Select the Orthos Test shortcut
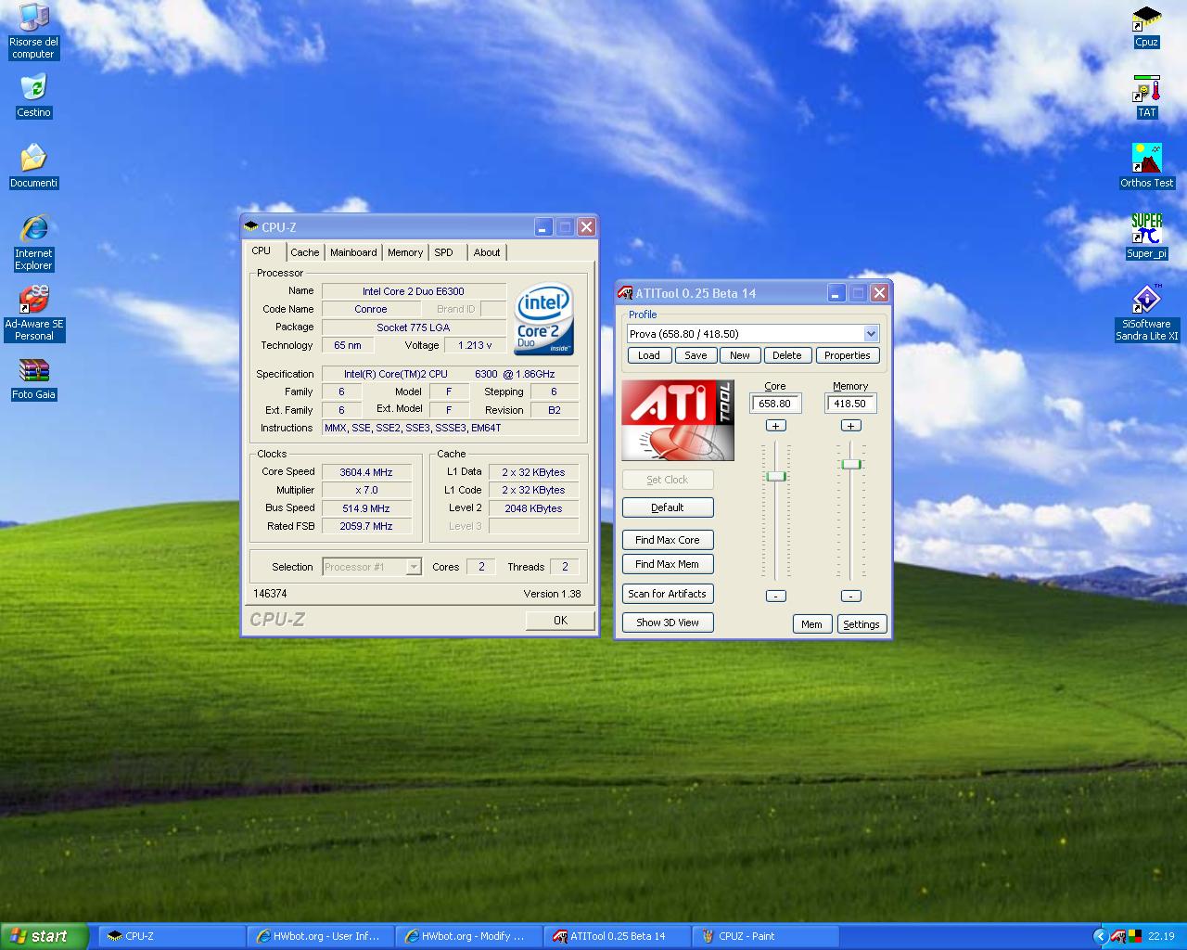This screenshot has width=1187, height=950. [1146, 167]
